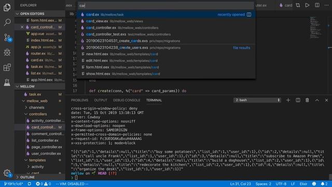Open app.vue in Open Editors
This screenshot has width=332, height=187.
point(40,34)
